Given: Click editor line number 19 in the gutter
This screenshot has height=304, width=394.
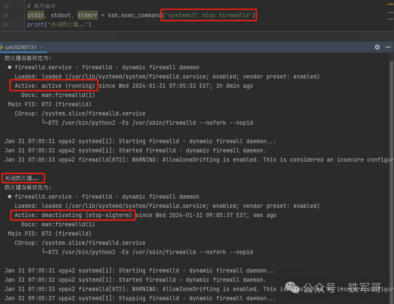Looking at the screenshot, I should click(5, 16).
